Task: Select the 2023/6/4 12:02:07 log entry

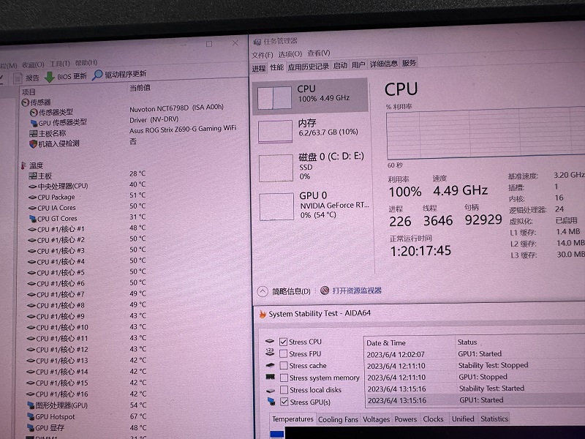Action: click(474, 354)
